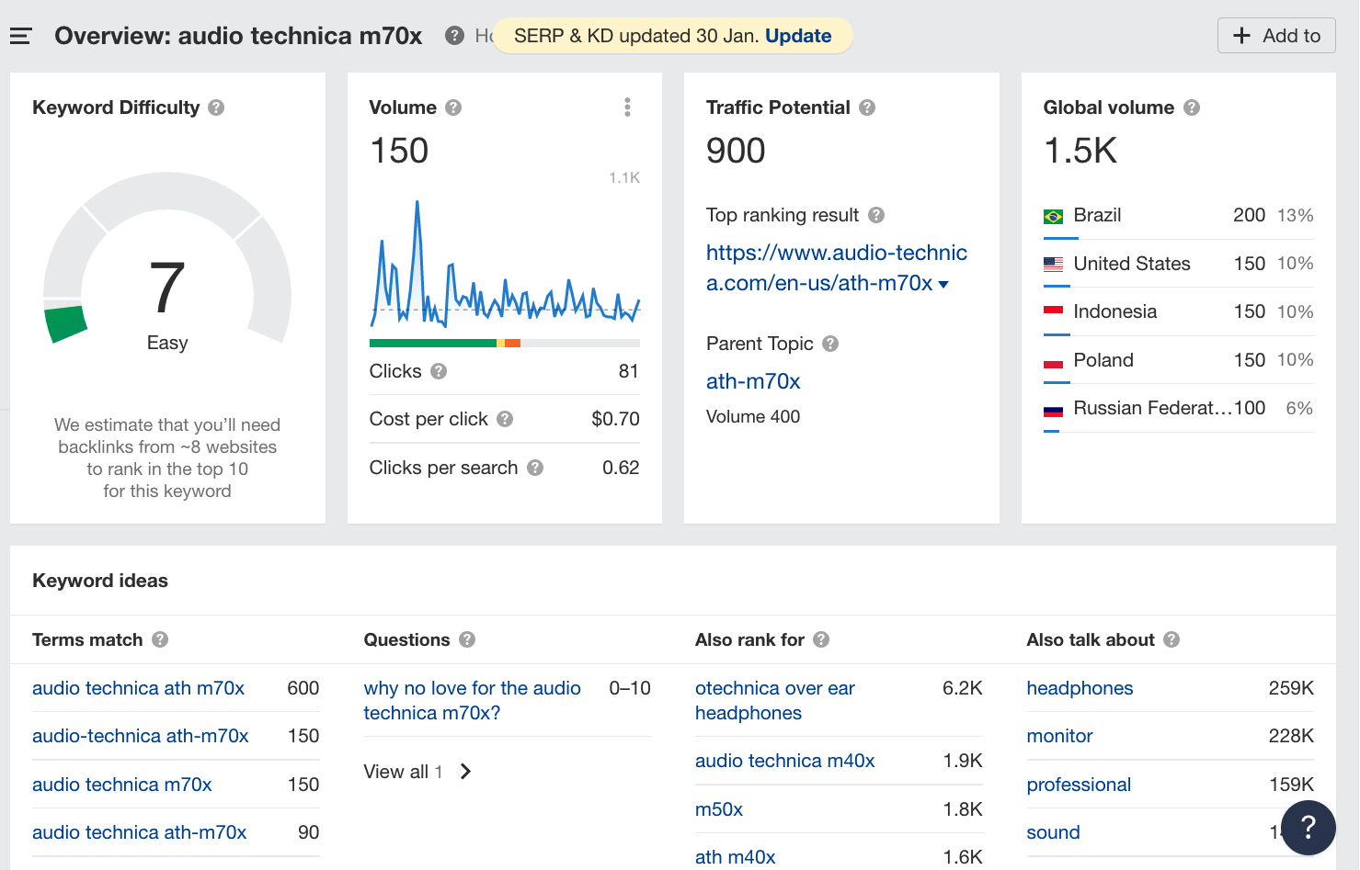Open otechnica over ear headphones keyword
The image size is (1360, 870).
click(775, 700)
